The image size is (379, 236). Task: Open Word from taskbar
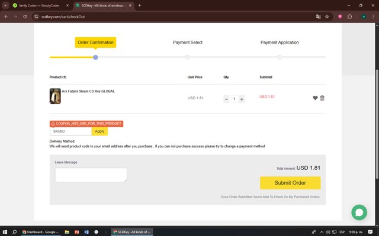click(x=86, y=232)
